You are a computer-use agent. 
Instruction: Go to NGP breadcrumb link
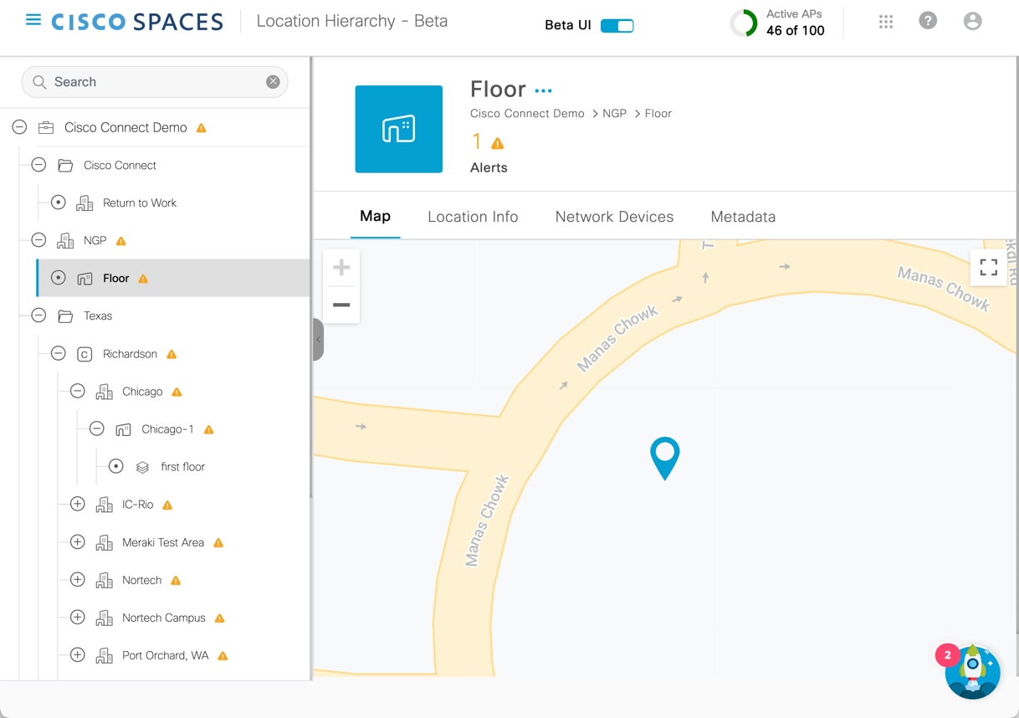(614, 114)
